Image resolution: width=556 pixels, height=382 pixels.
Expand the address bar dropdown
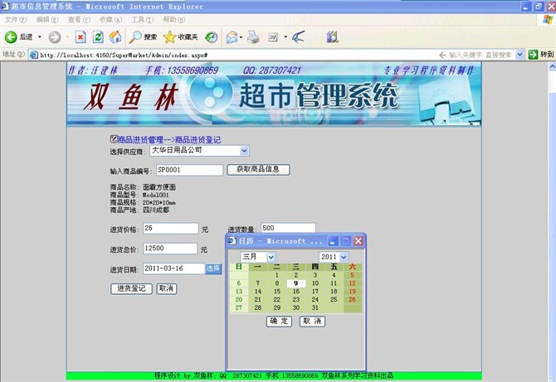pos(519,55)
